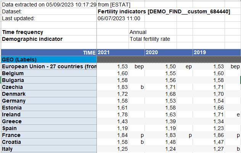Select the 06/07/2023 11:00 date cell
The image size is (241, 153).
119,18
